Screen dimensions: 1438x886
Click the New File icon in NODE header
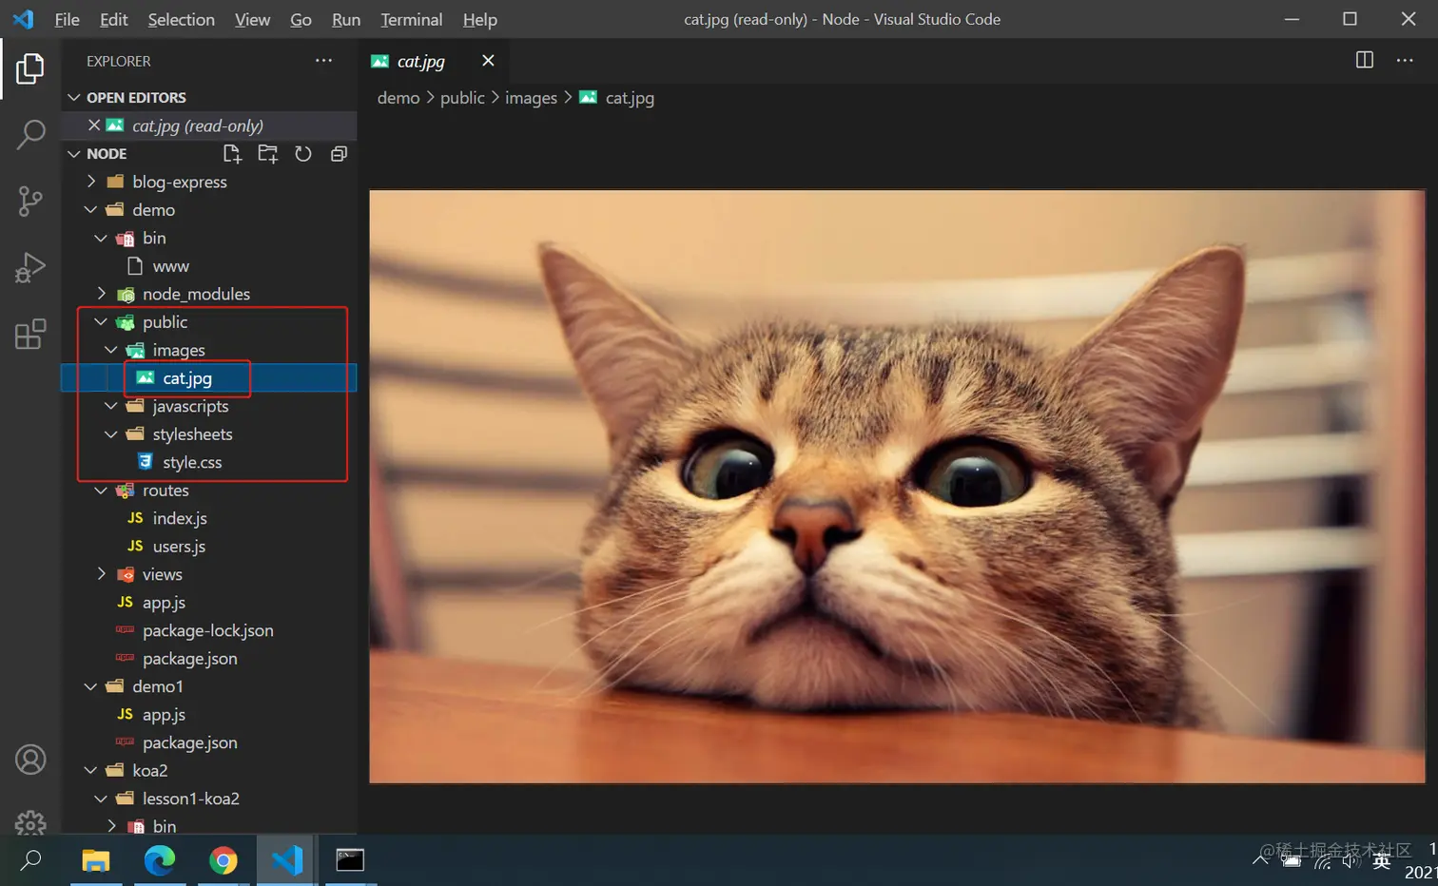pyautogui.click(x=232, y=154)
